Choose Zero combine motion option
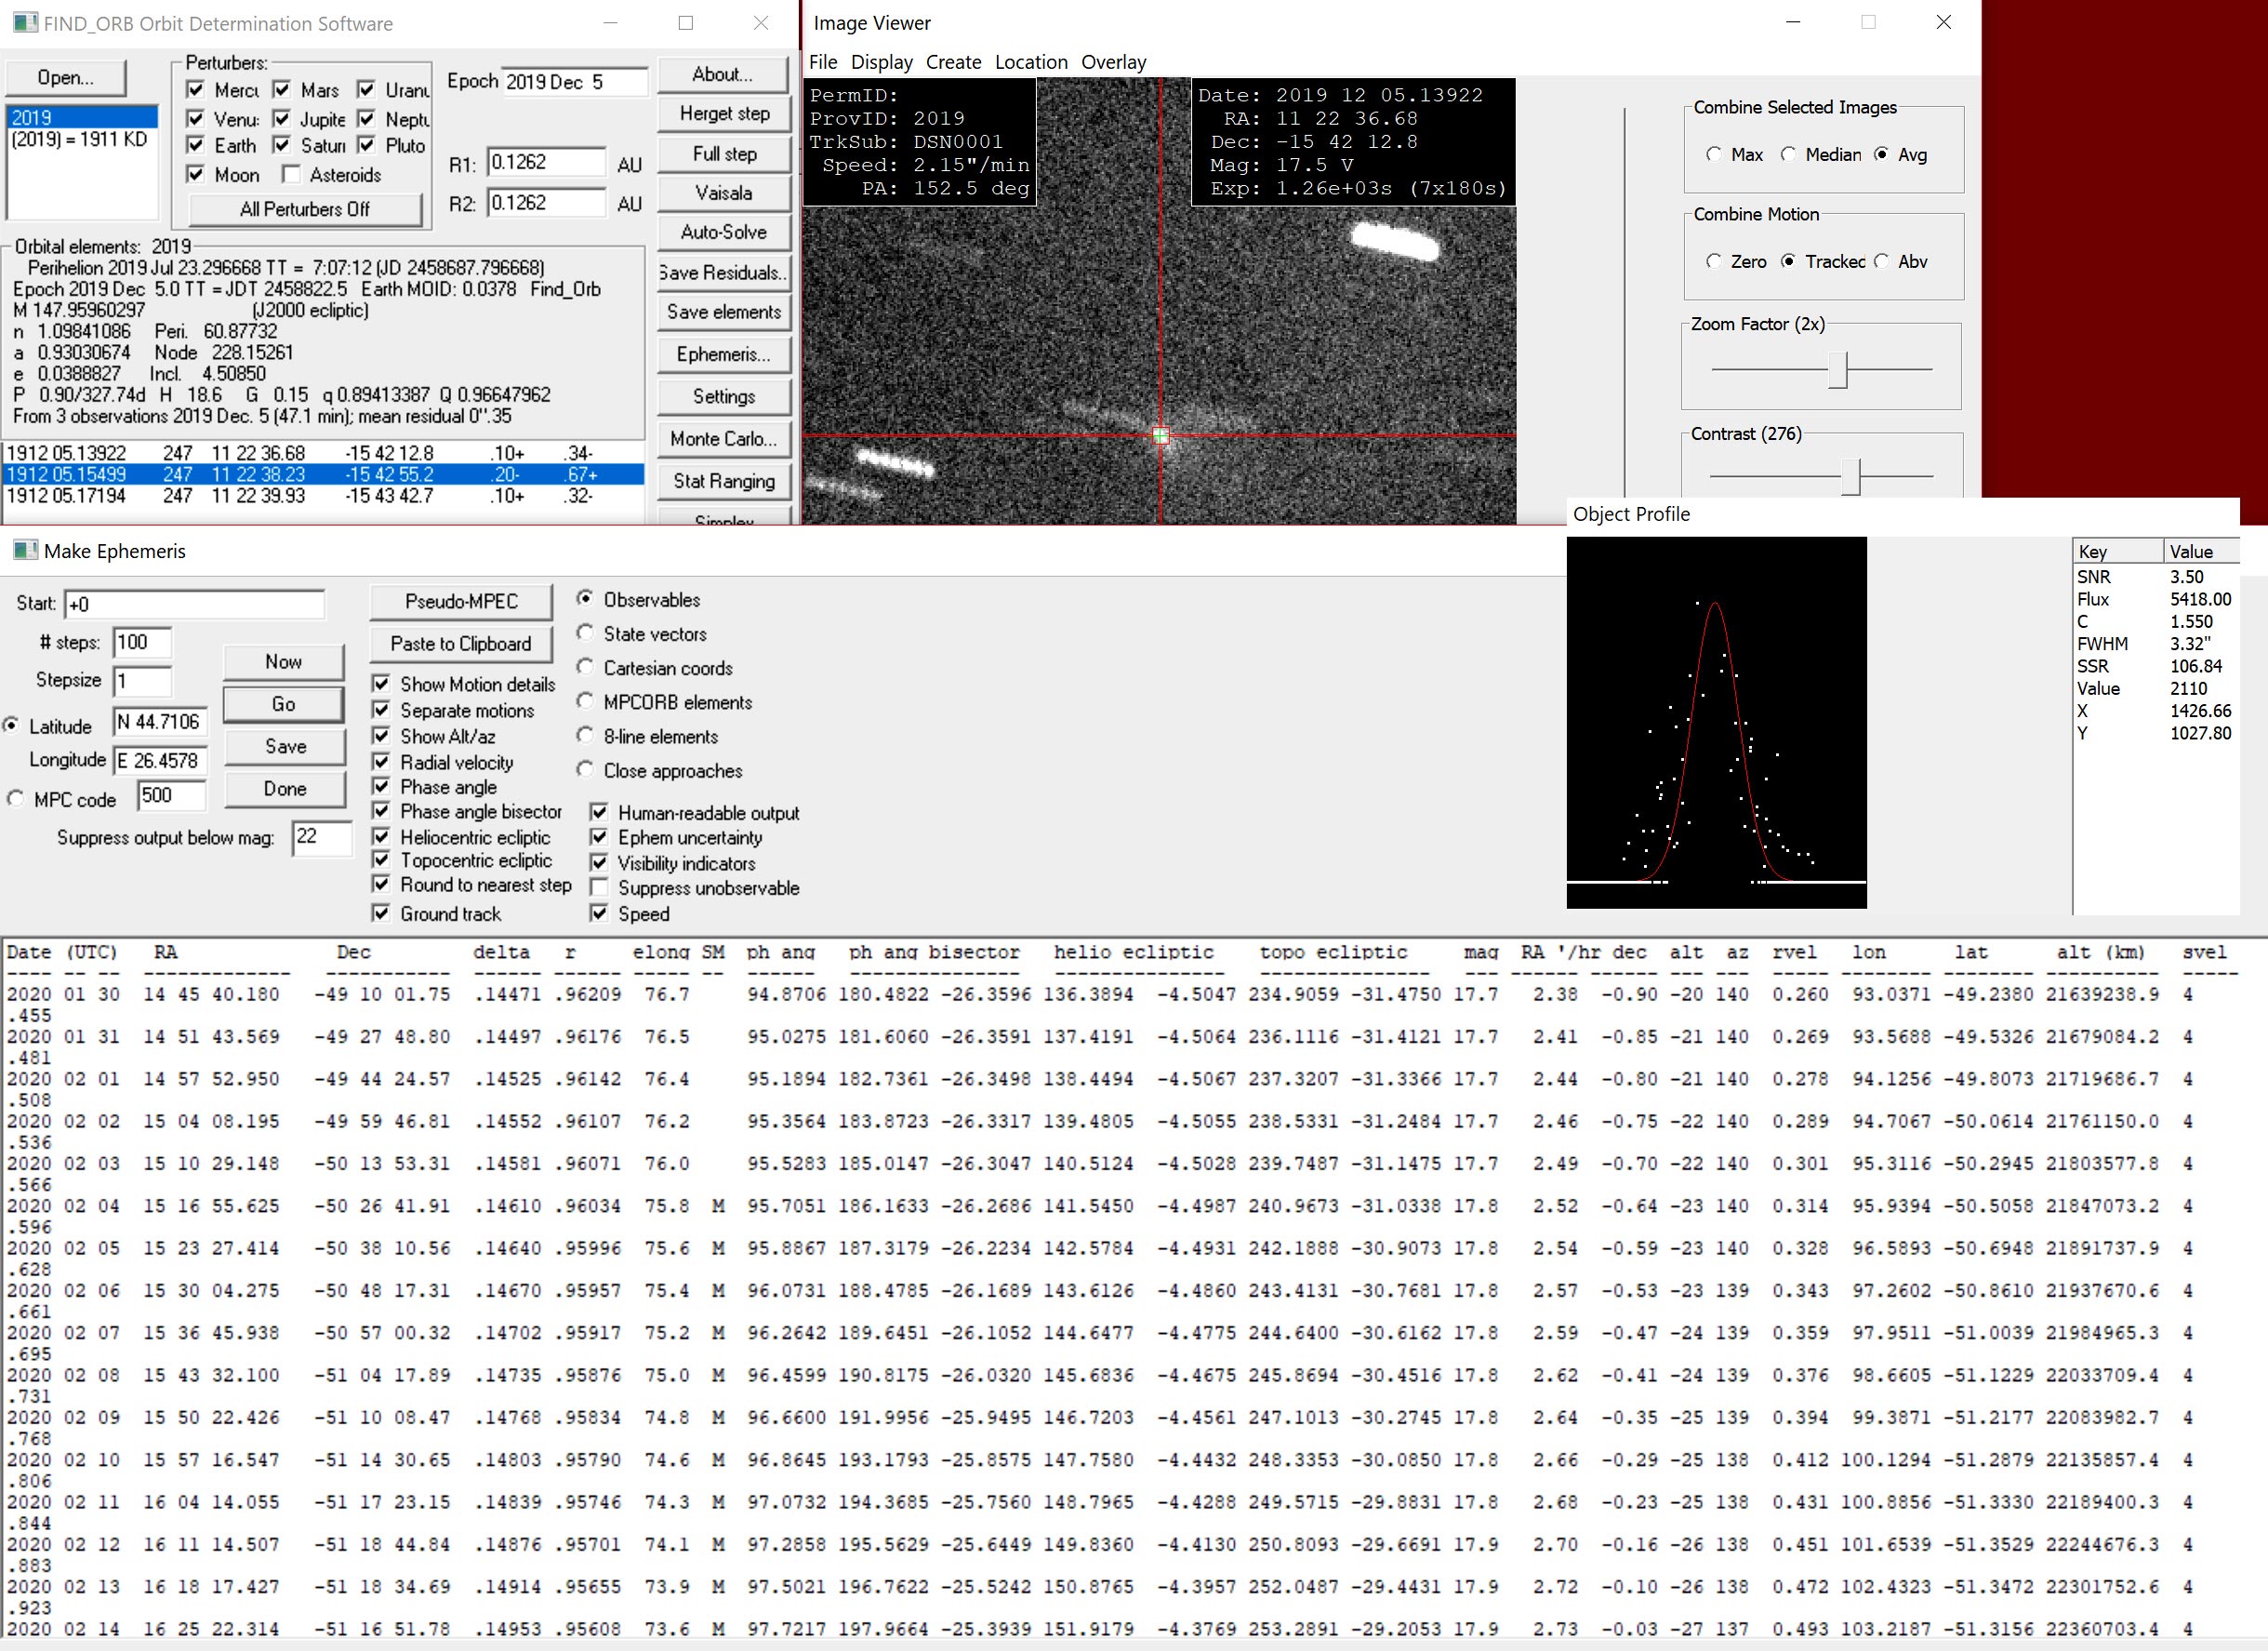Viewport: 2268px width, 1651px height. 1714,261
